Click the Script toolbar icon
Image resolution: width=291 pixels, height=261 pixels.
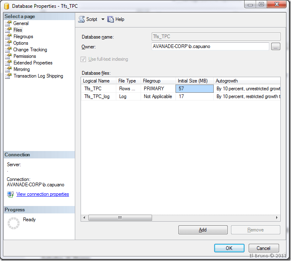click(81, 19)
